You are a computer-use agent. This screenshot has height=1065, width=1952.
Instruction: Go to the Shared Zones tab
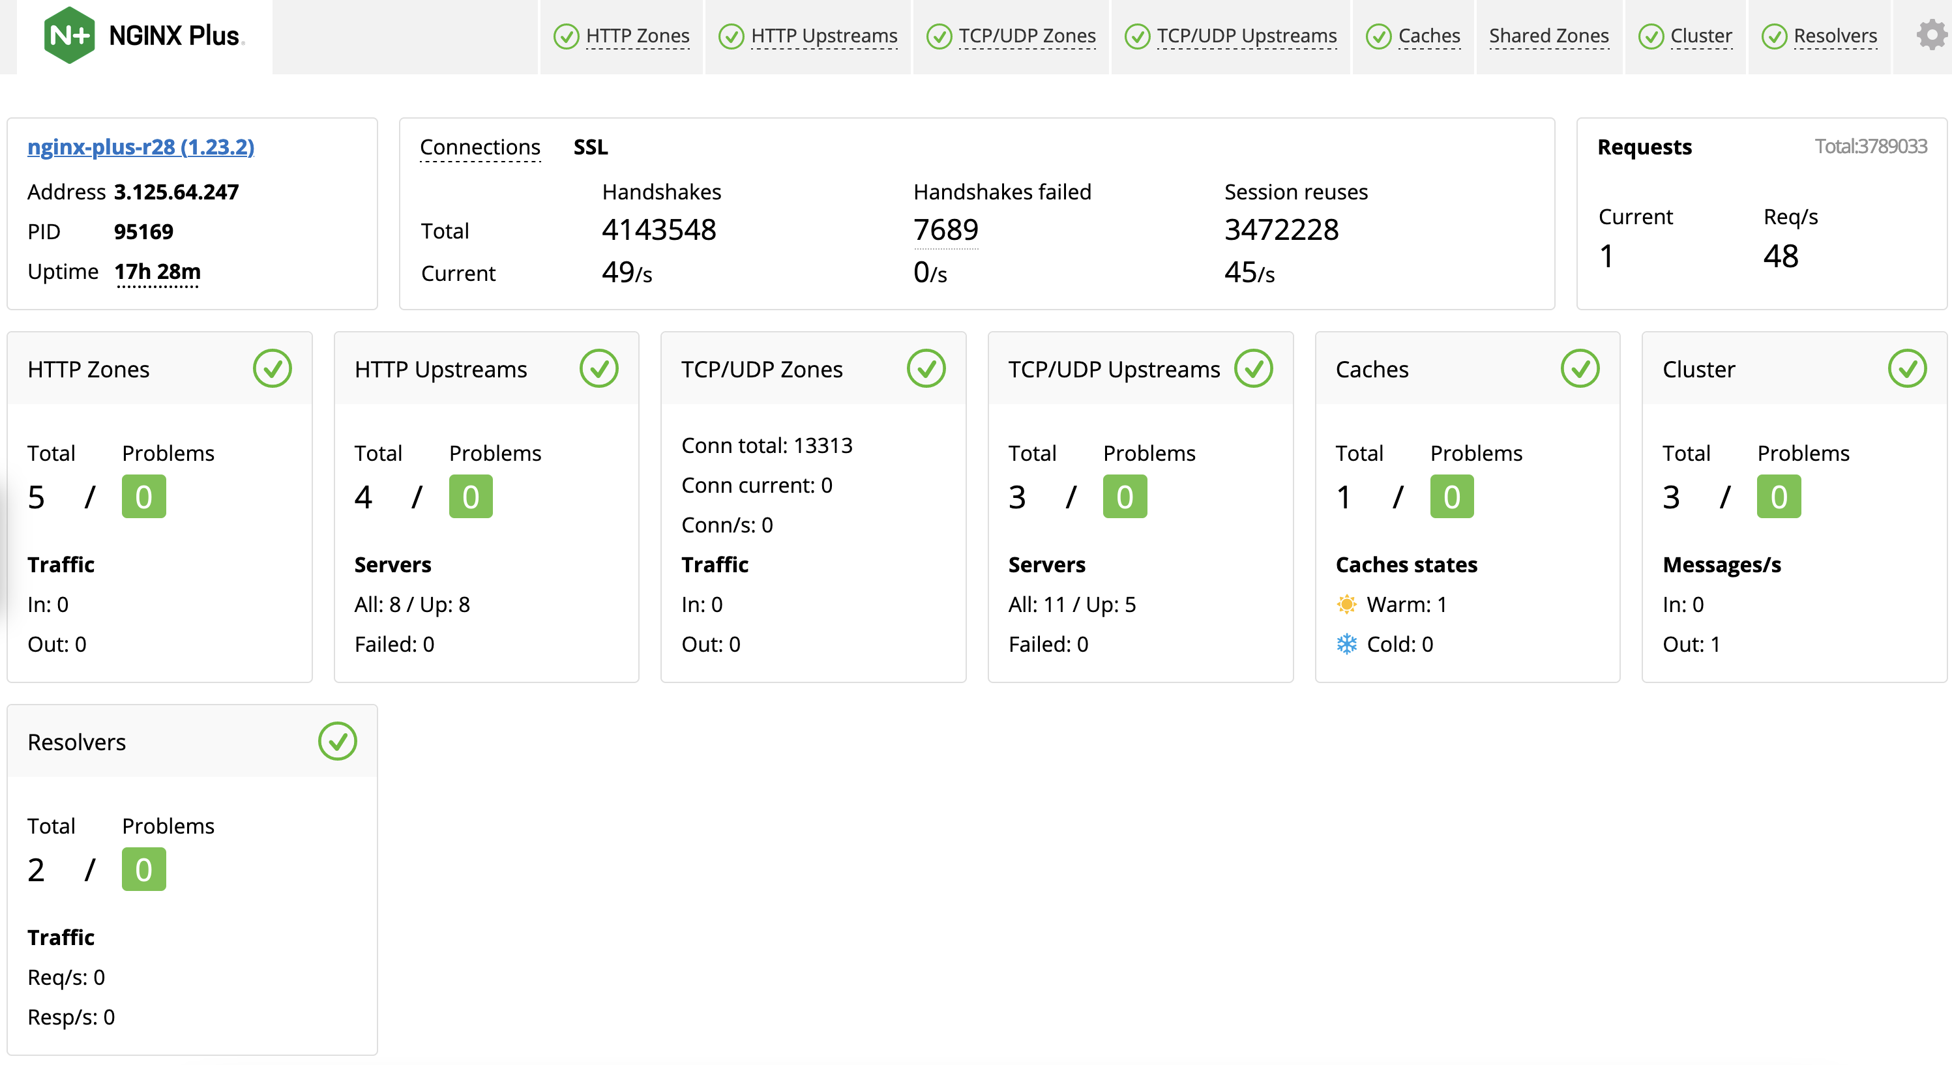[1548, 36]
